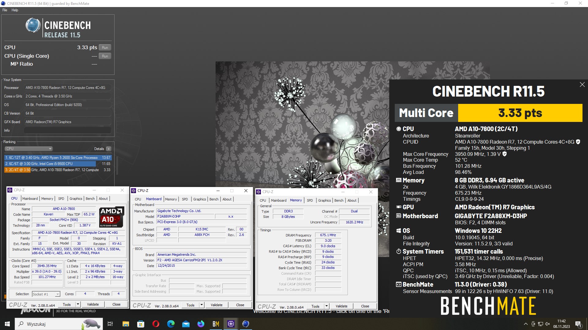Show hidden system tray icons

point(526,324)
